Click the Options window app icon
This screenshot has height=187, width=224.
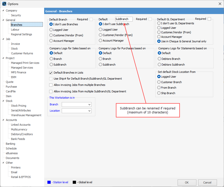[x=4, y=4]
